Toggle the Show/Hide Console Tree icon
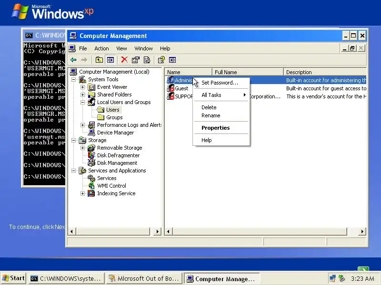The image size is (381, 285). click(x=110, y=60)
